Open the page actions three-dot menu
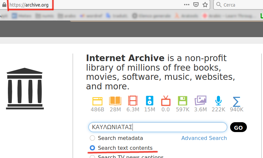 click(x=186, y=5)
